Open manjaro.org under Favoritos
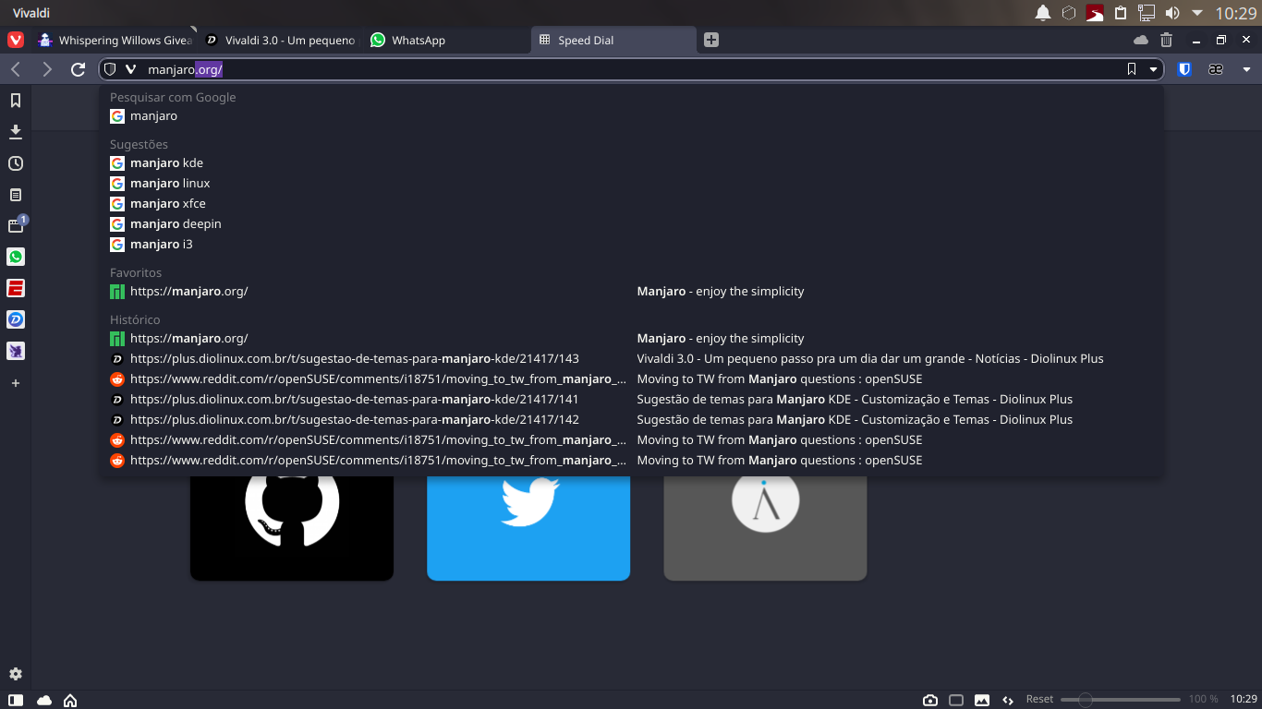Screen dimensions: 1262x709 pyautogui.click(x=631, y=292)
